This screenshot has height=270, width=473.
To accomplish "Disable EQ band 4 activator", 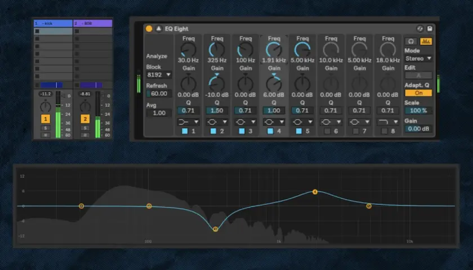I will [270, 131].
